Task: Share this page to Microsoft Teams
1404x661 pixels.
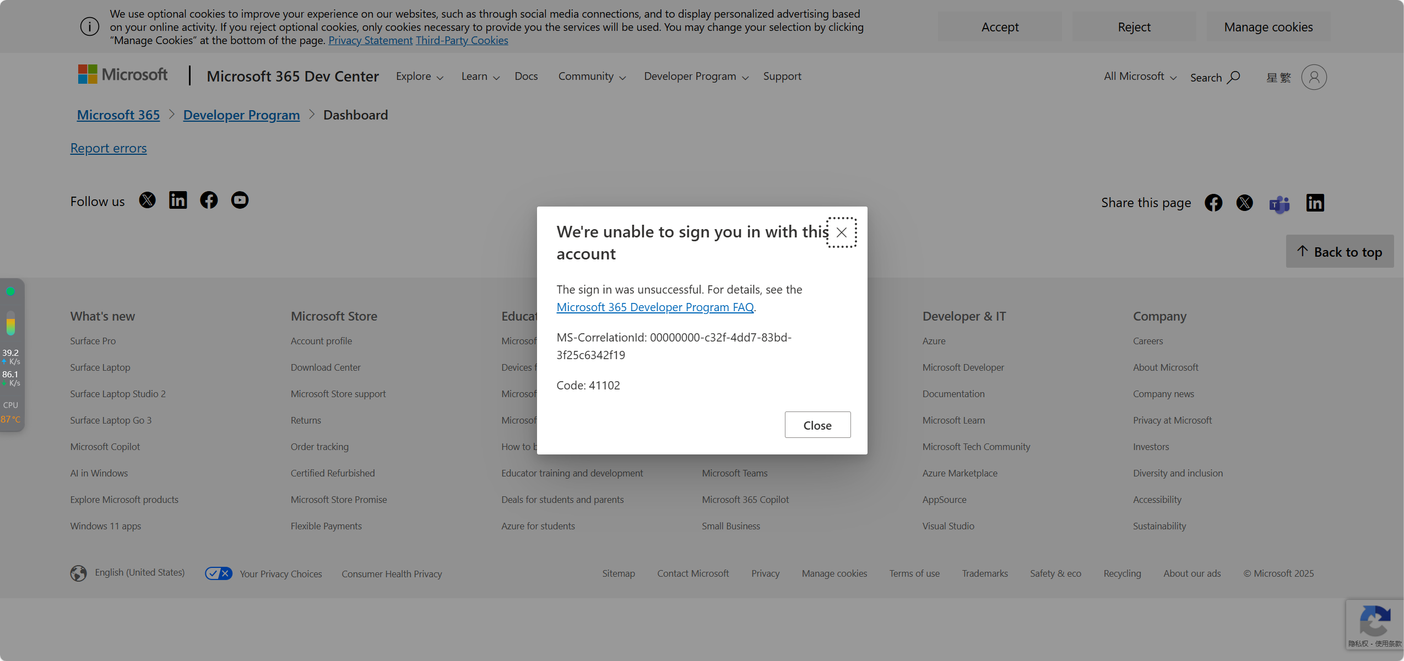Action: point(1280,204)
